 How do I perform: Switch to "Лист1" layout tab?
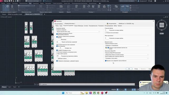click(x=10, y=87)
